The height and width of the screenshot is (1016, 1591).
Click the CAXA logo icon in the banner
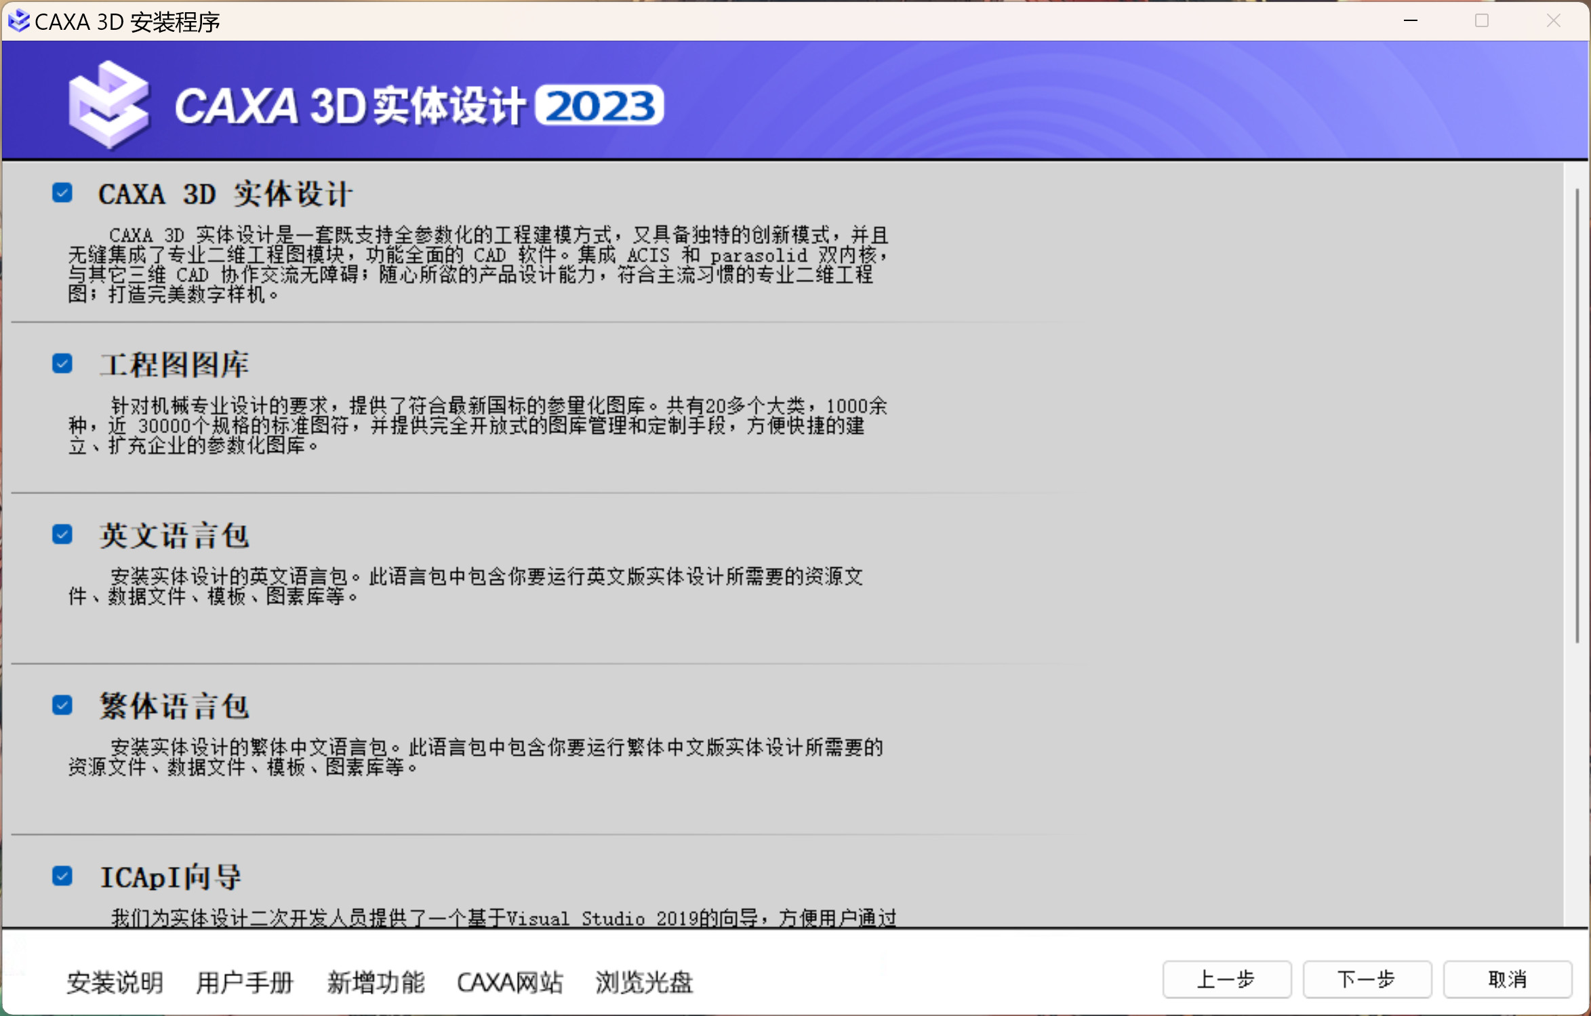click(108, 105)
